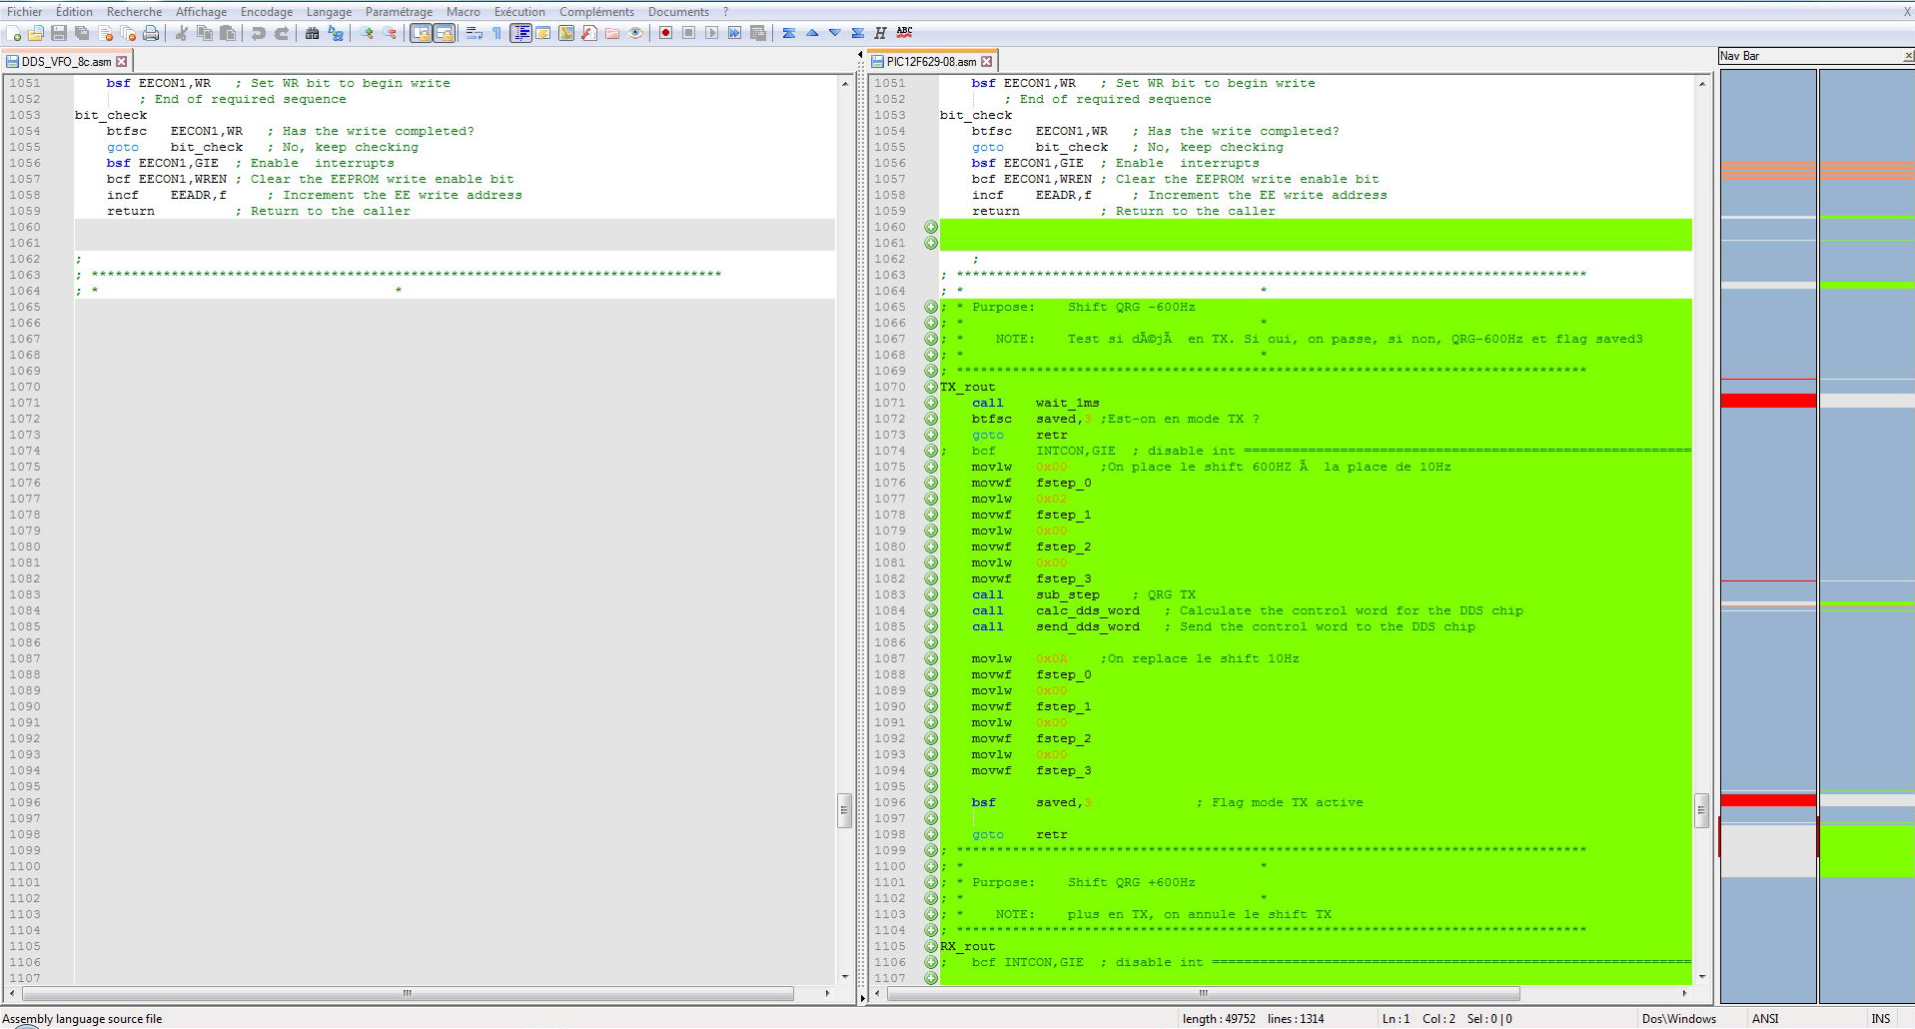The height and width of the screenshot is (1029, 1915).
Task: Click the red diff marker in the Nav Bar
Action: 1766,402
